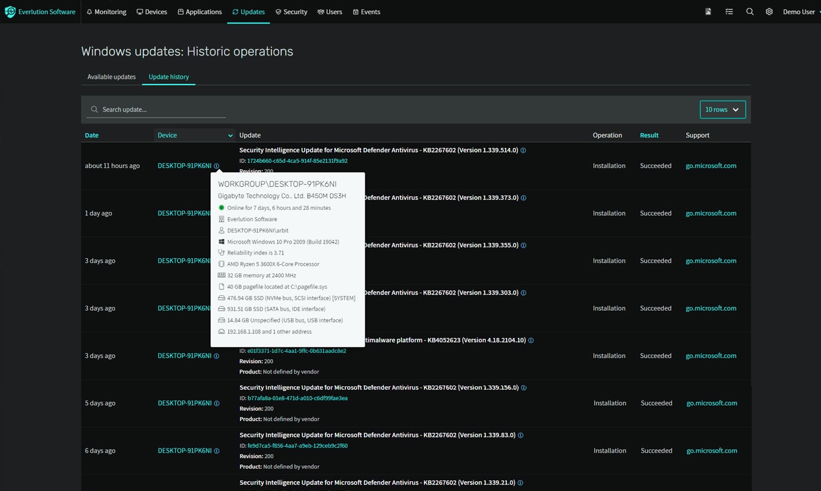Open the Security menu item
The width and height of the screenshot is (821, 491).
291,12
